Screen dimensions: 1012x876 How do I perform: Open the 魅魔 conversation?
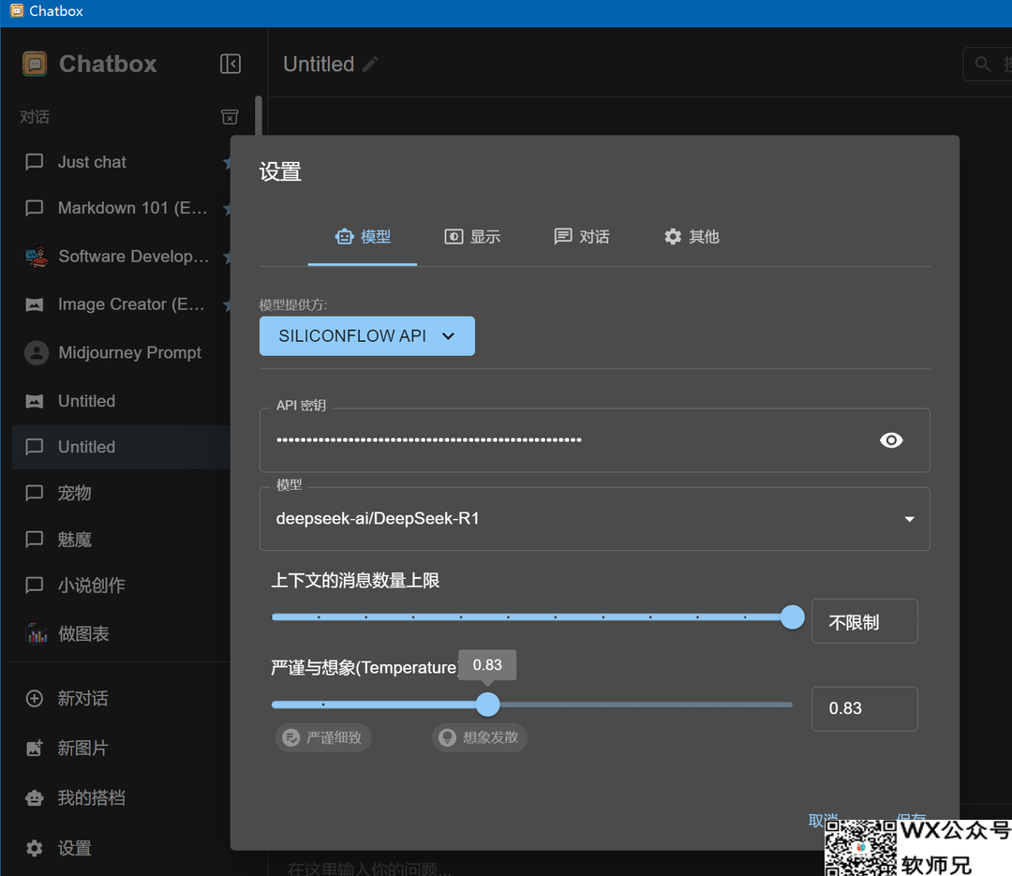coord(122,539)
